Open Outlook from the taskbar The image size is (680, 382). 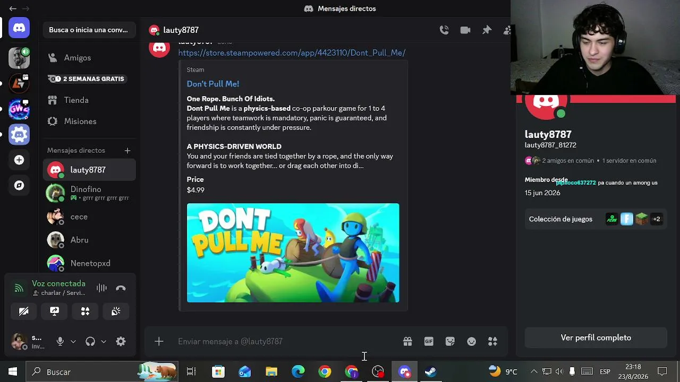245,372
